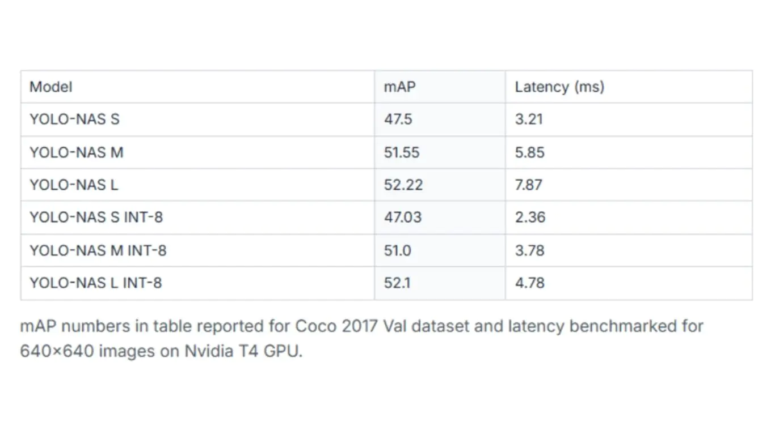
Task: Select the YOLO-NAS M model cell
Action: point(76,152)
